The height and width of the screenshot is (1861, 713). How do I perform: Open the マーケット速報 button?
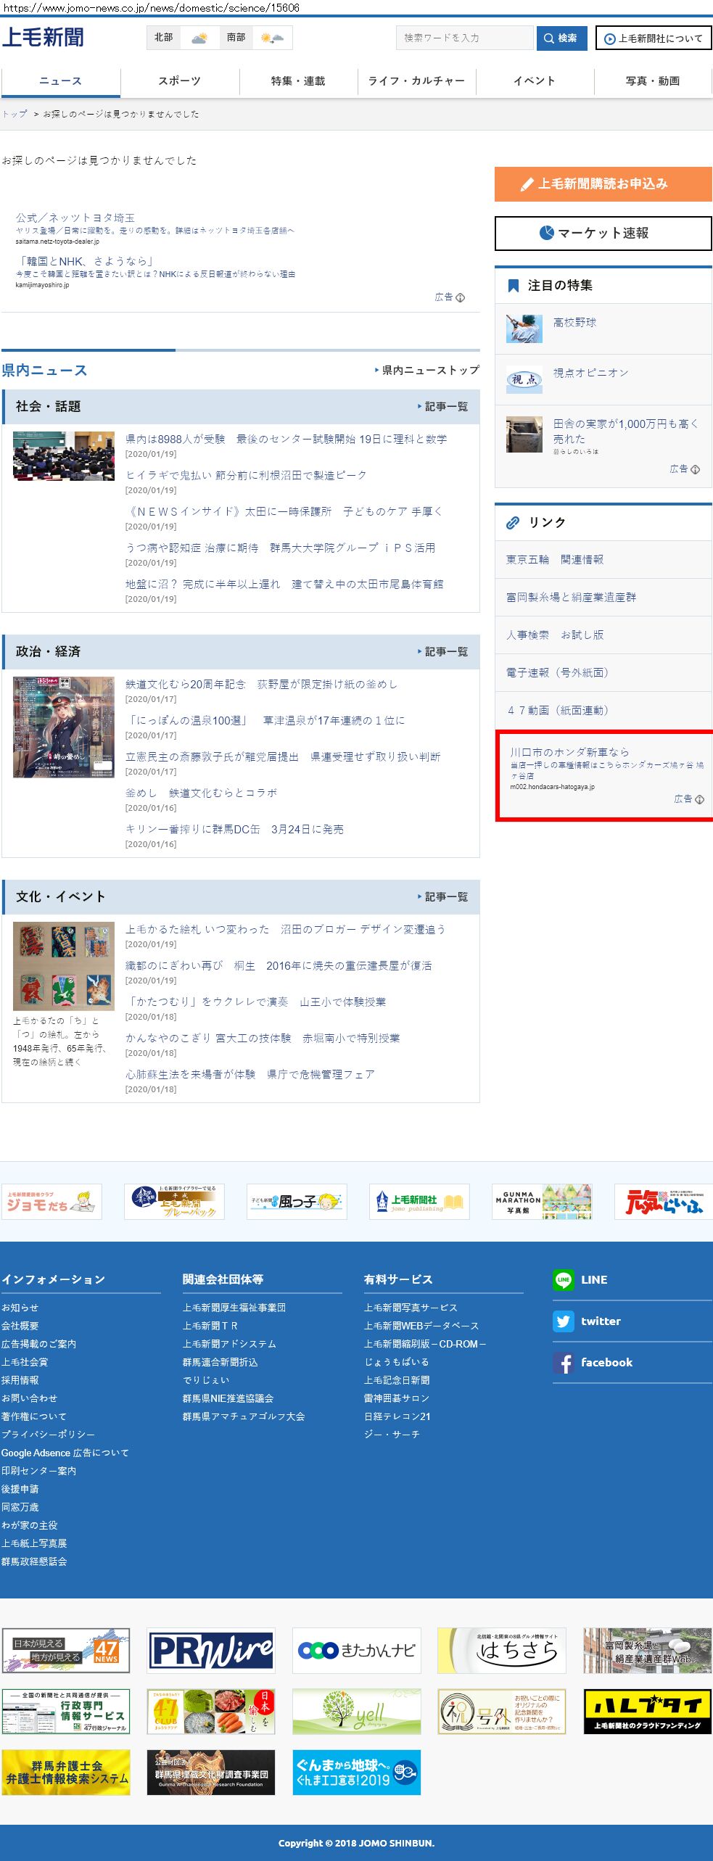pyautogui.click(x=603, y=233)
